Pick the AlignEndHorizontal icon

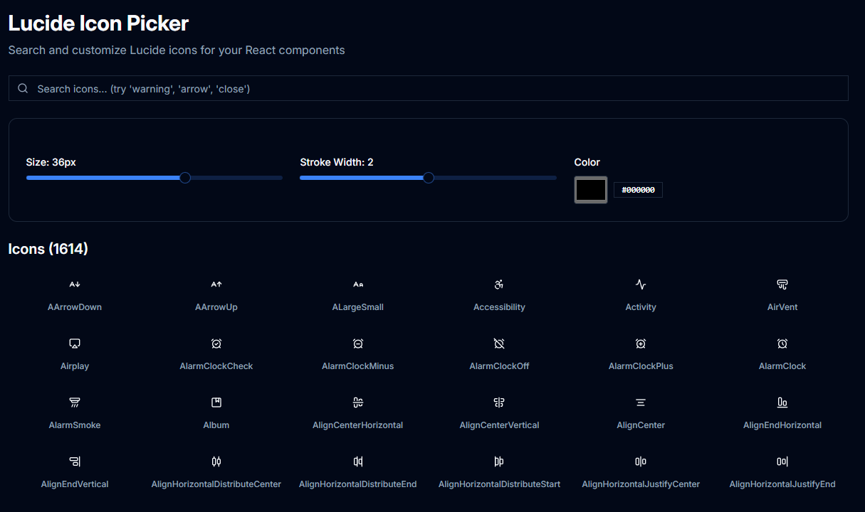(x=782, y=402)
